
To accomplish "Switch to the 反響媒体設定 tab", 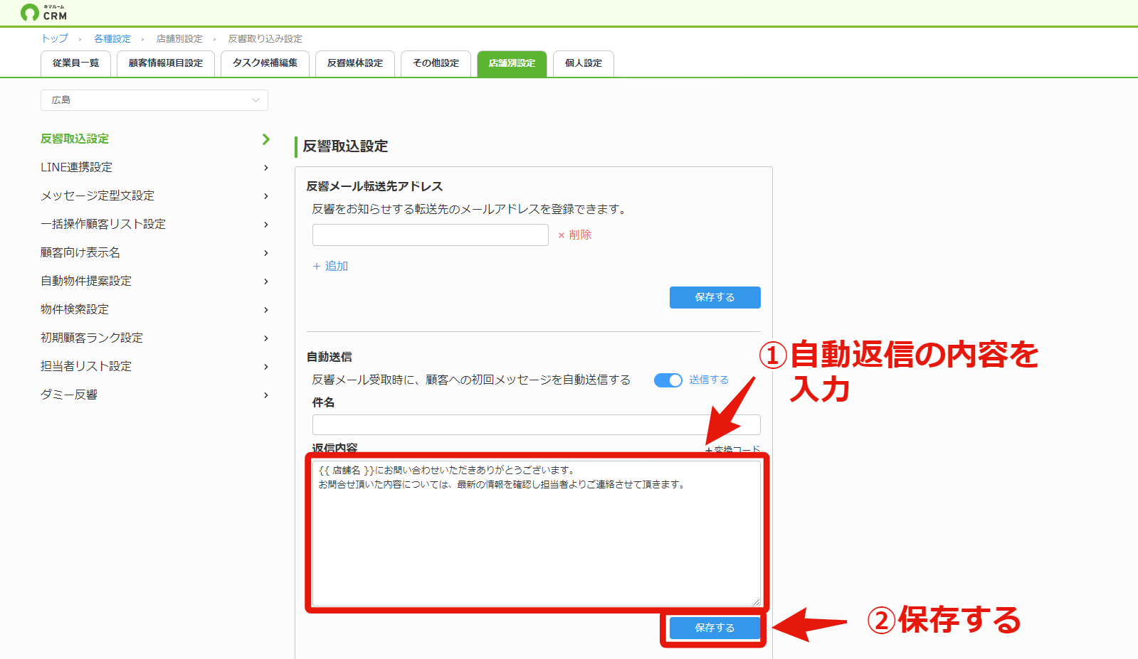I will 355,63.
